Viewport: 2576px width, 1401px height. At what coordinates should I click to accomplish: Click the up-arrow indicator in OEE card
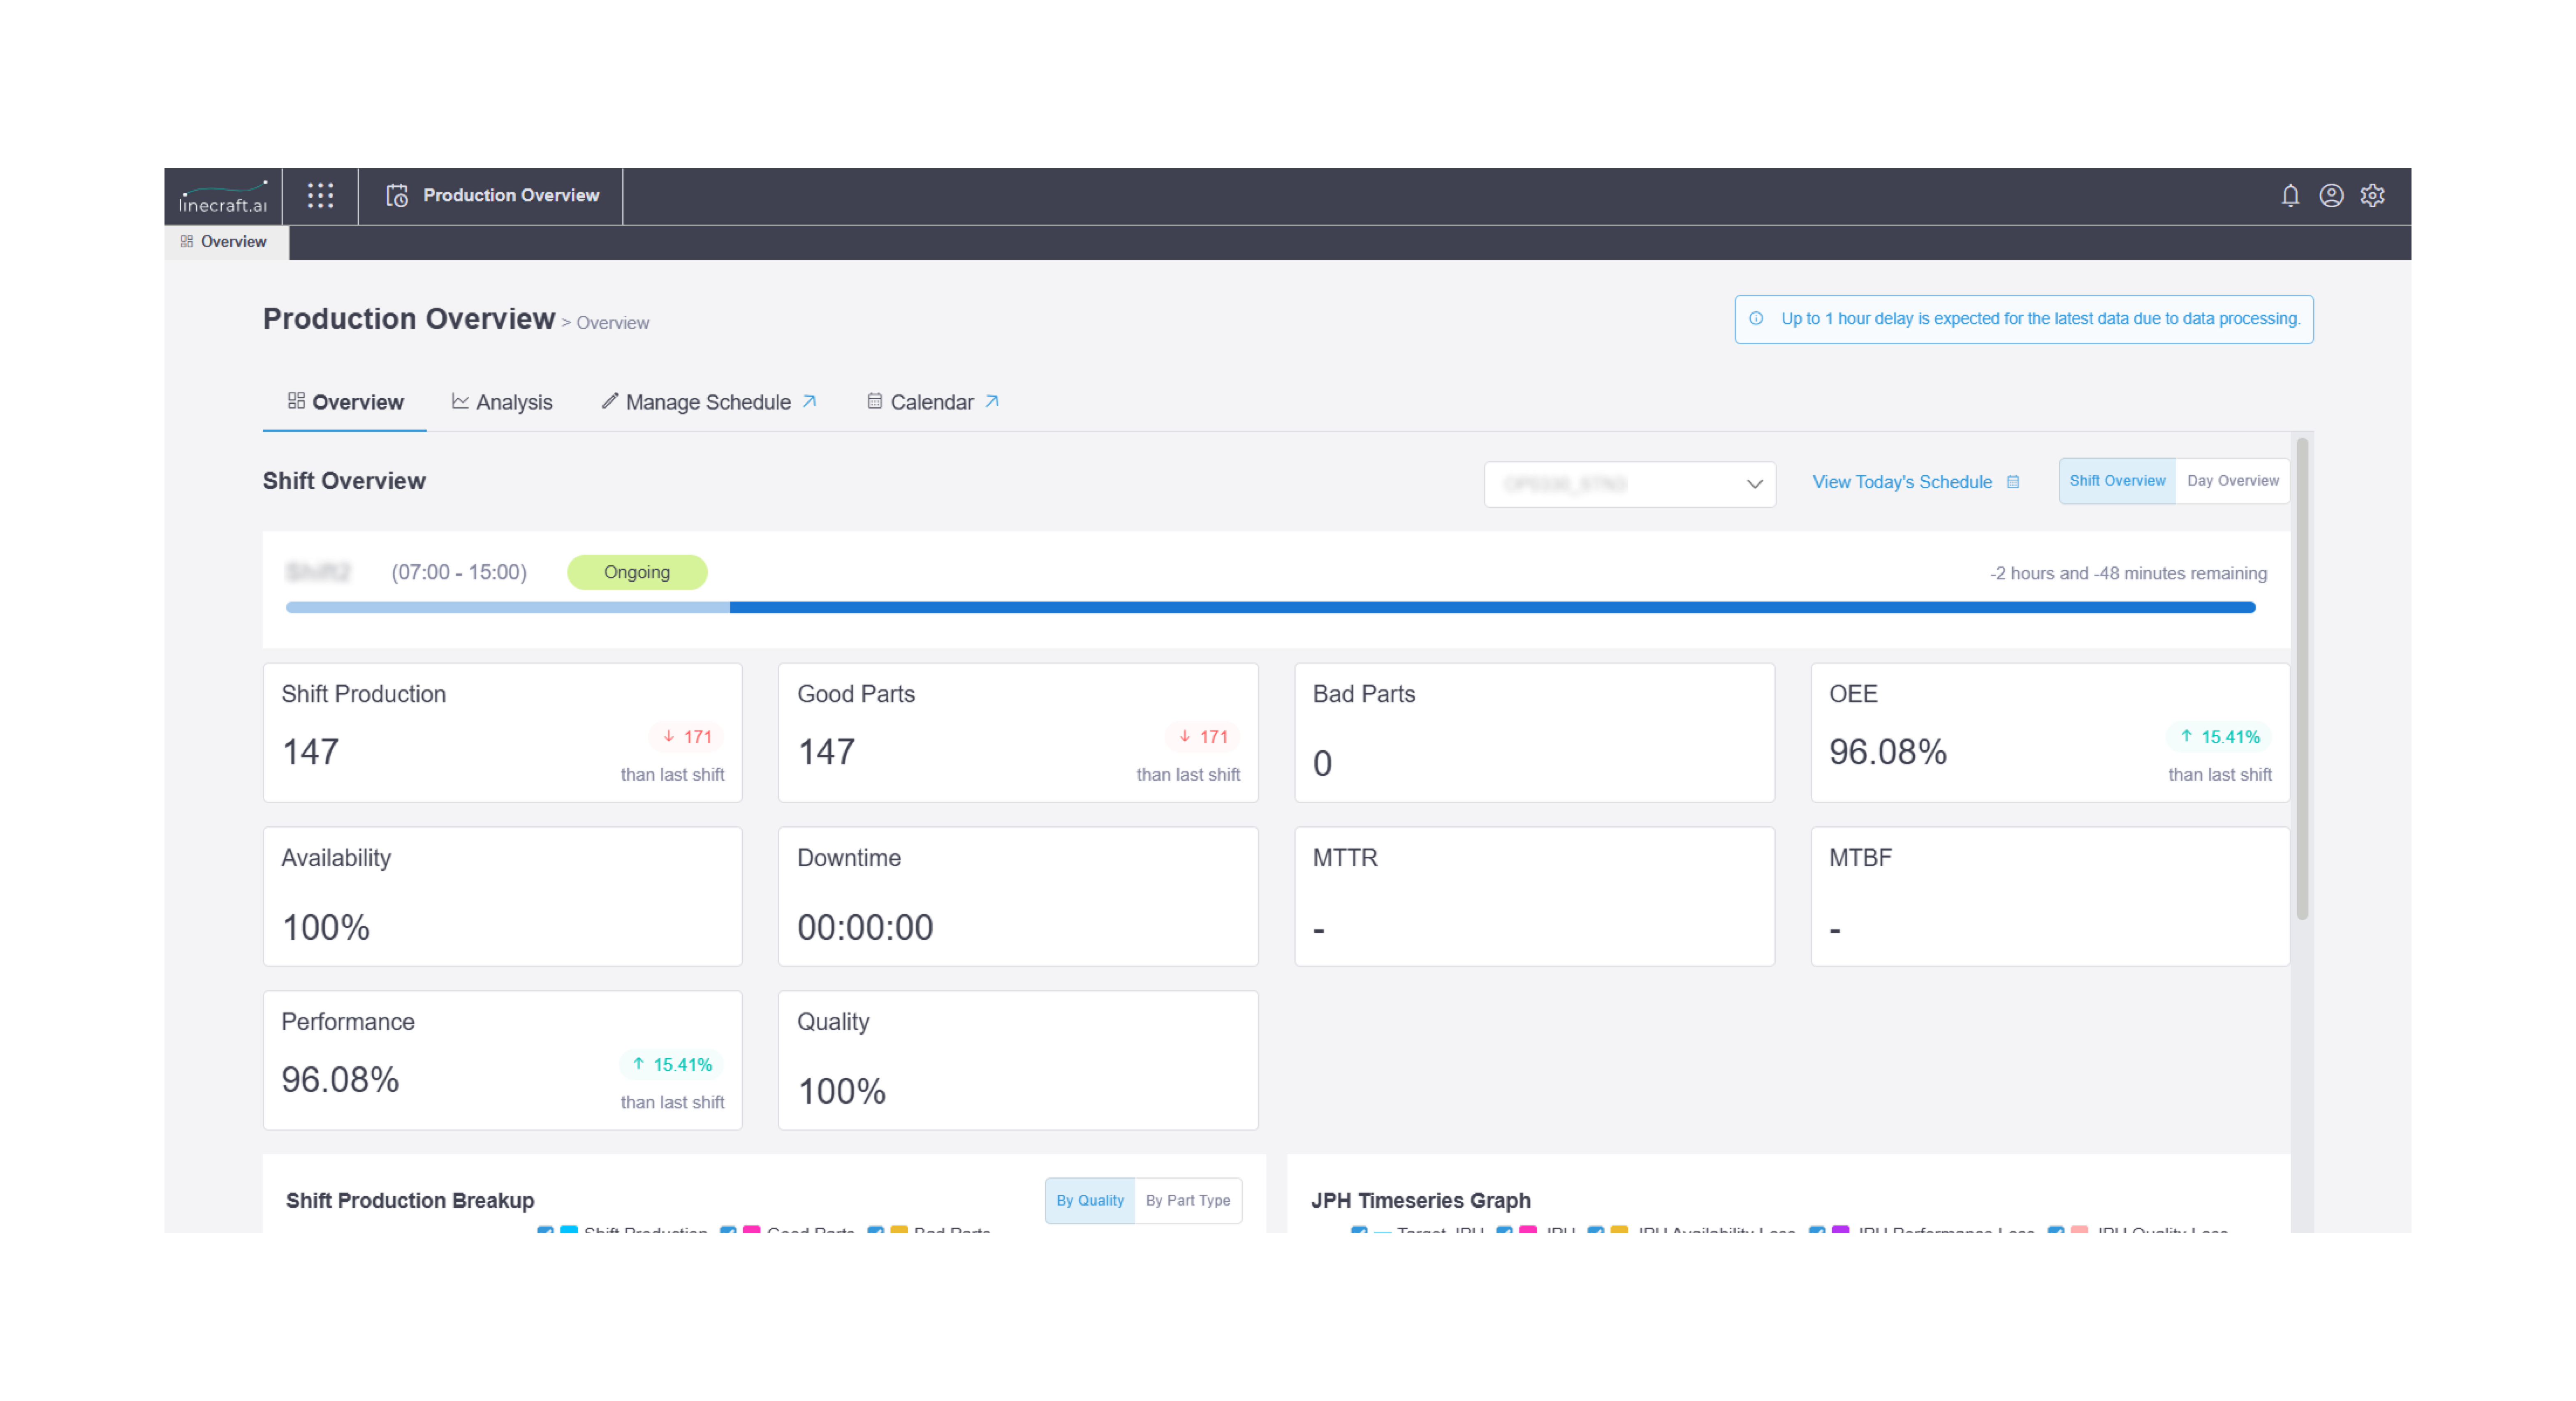[x=2186, y=737]
